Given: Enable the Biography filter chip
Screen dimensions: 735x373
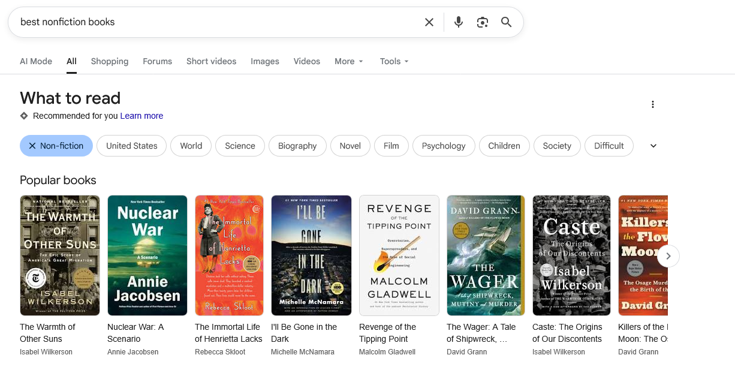Looking at the screenshot, I should 297,146.
